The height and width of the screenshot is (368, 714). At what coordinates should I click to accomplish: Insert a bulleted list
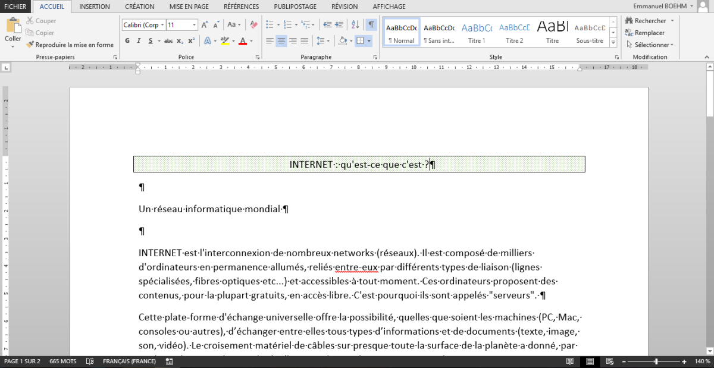click(x=270, y=25)
